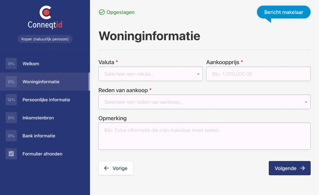
Task: Click the 0% badge next to Inkomstenbron
Action: pos(11,118)
